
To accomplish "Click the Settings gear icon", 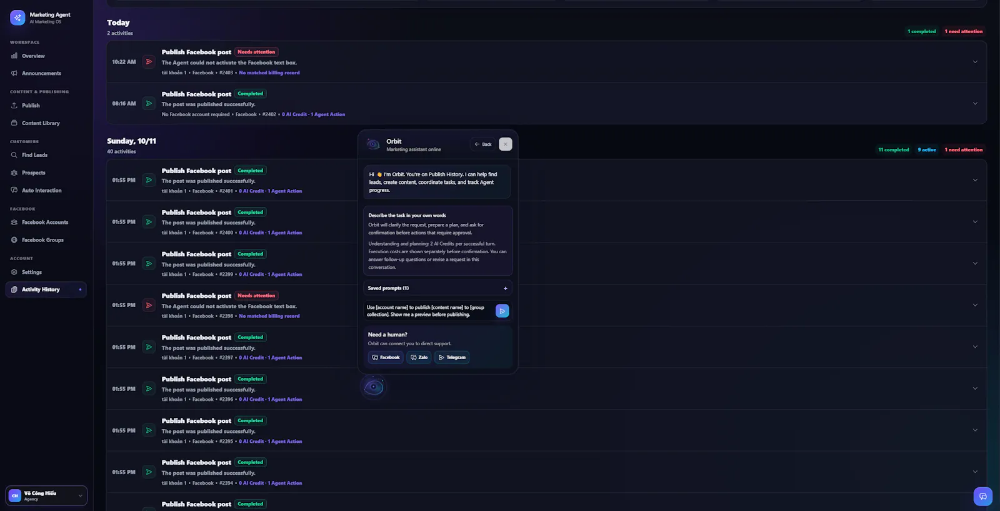I will tap(14, 272).
